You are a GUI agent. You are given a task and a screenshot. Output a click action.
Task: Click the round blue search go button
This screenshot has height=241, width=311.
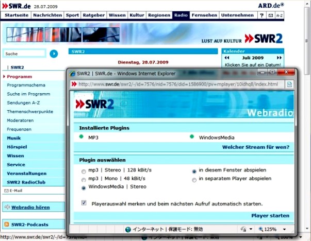pyautogui.click(x=54, y=54)
